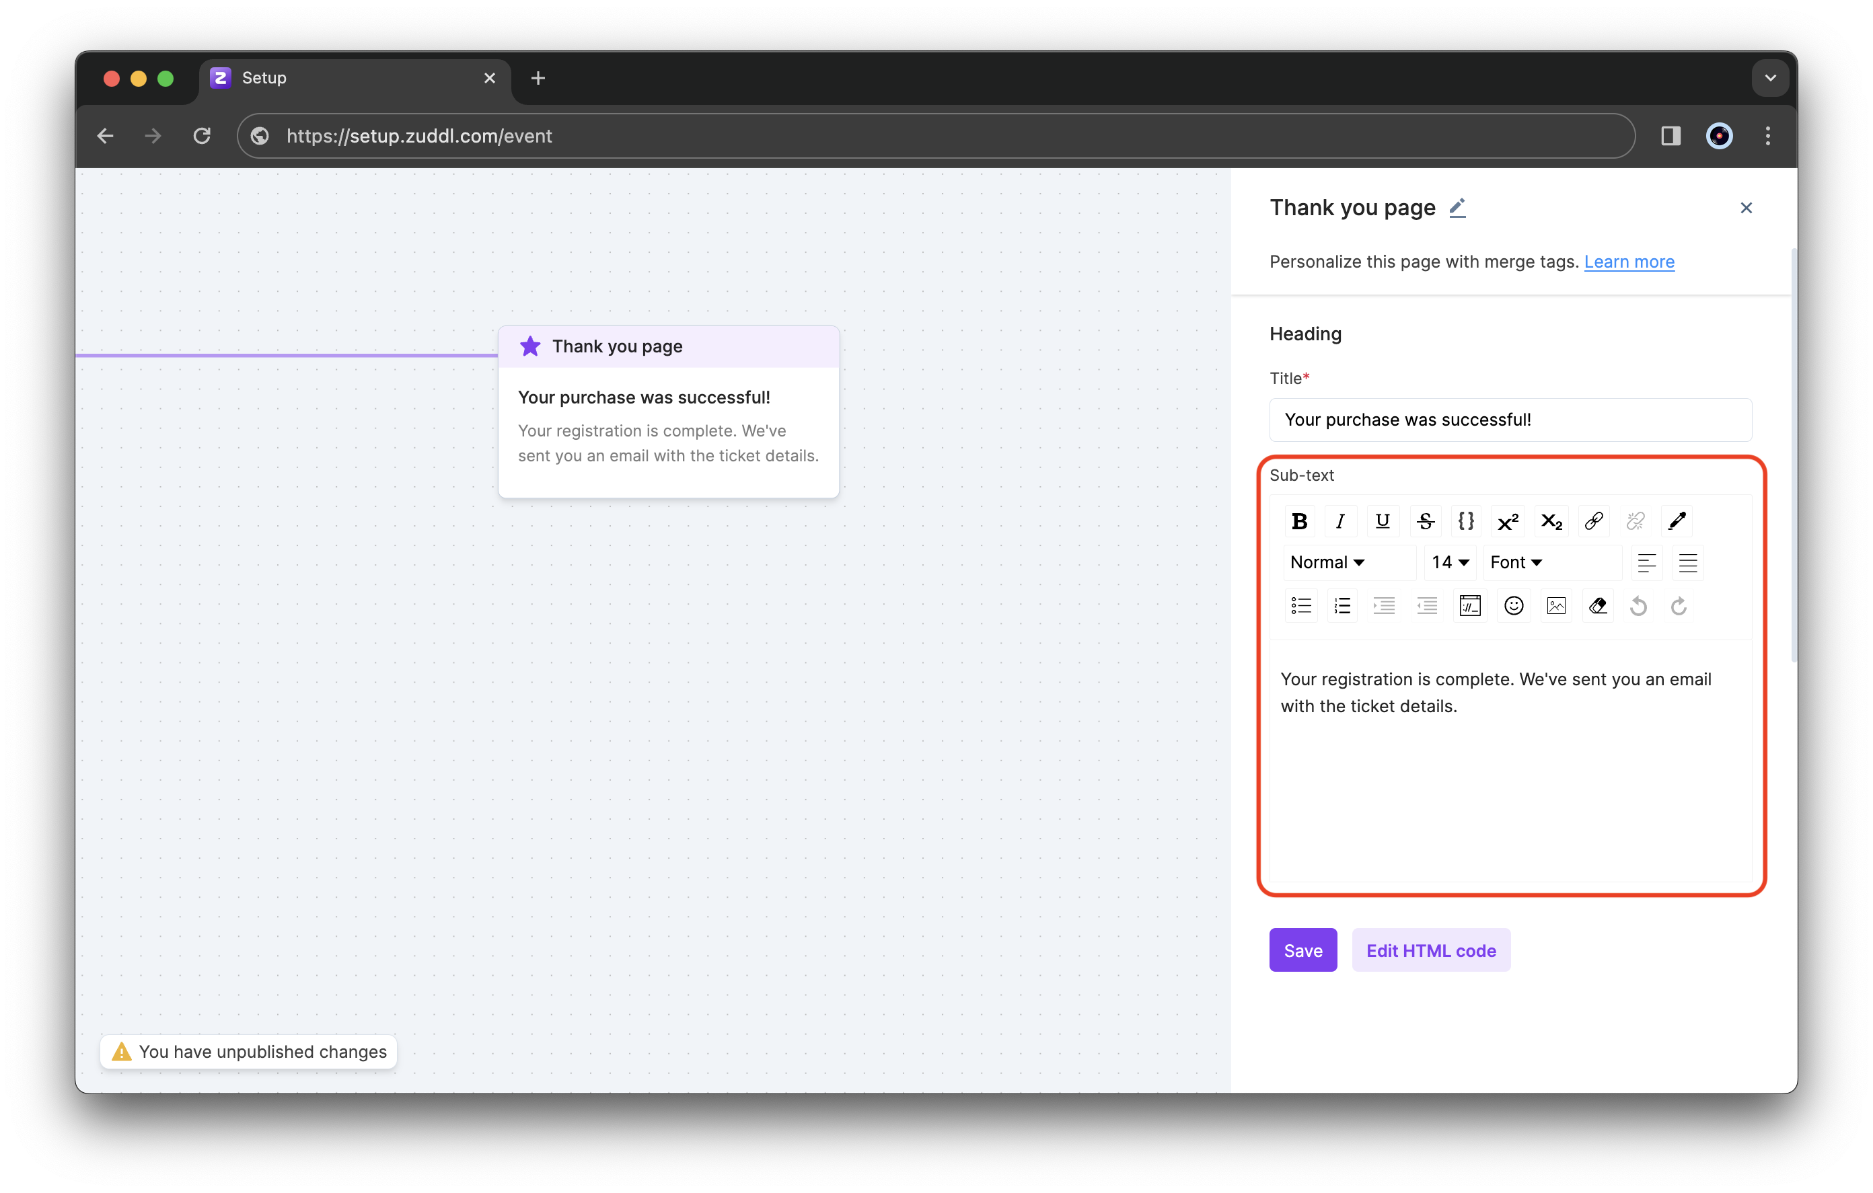1873x1193 pixels.
Task: Toggle unordered list formatting
Action: (1301, 605)
